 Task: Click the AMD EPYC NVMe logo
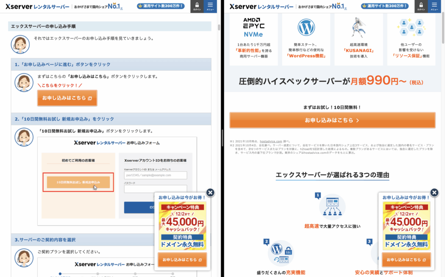pyautogui.click(x=254, y=27)
